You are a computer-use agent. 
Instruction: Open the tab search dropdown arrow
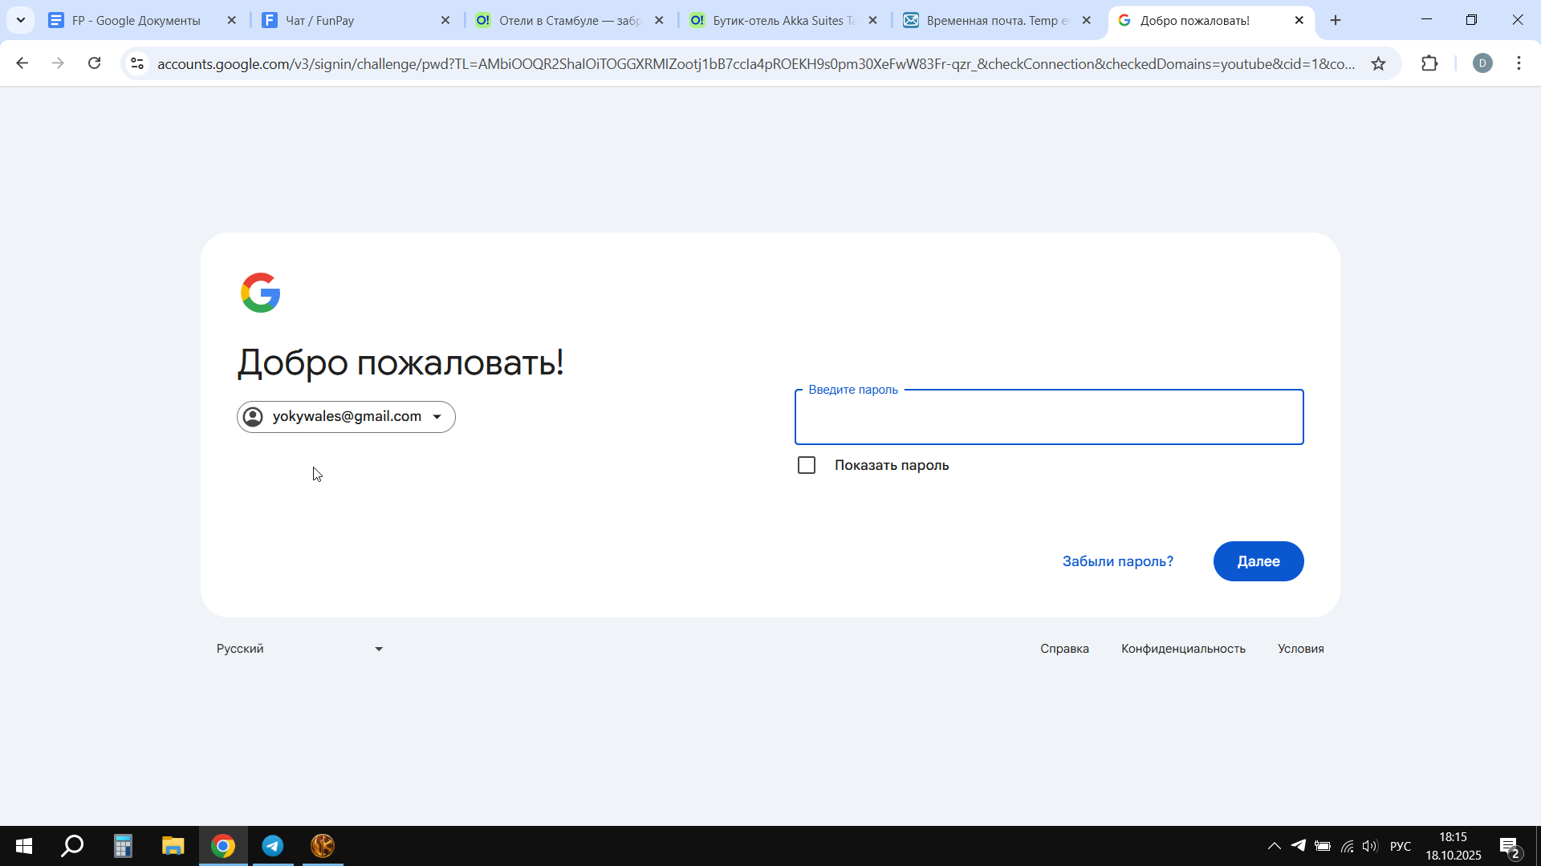[21, 20]
